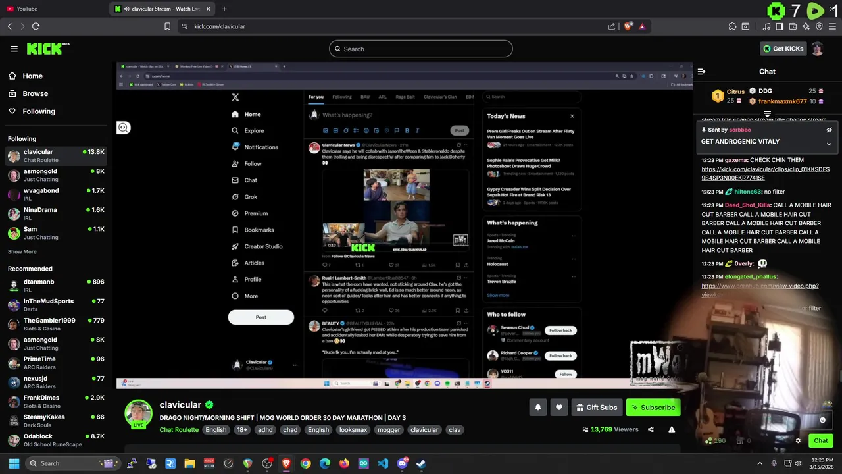Follow clavicular with the heart button

tap(558, 408)
